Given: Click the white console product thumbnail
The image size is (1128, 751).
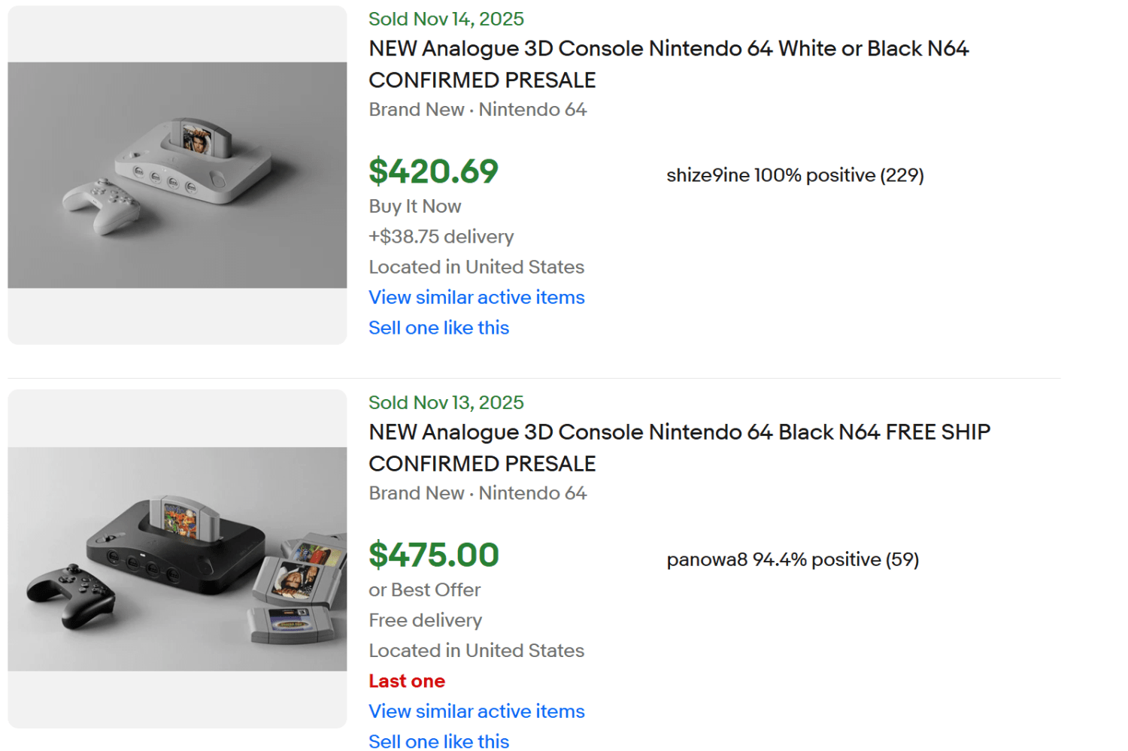Looking at the screenshot, I should pos(176,174).
